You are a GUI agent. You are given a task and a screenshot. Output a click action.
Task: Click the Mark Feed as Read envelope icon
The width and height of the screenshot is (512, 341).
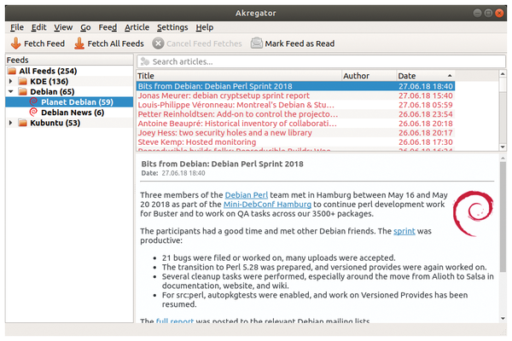[256, 43]
